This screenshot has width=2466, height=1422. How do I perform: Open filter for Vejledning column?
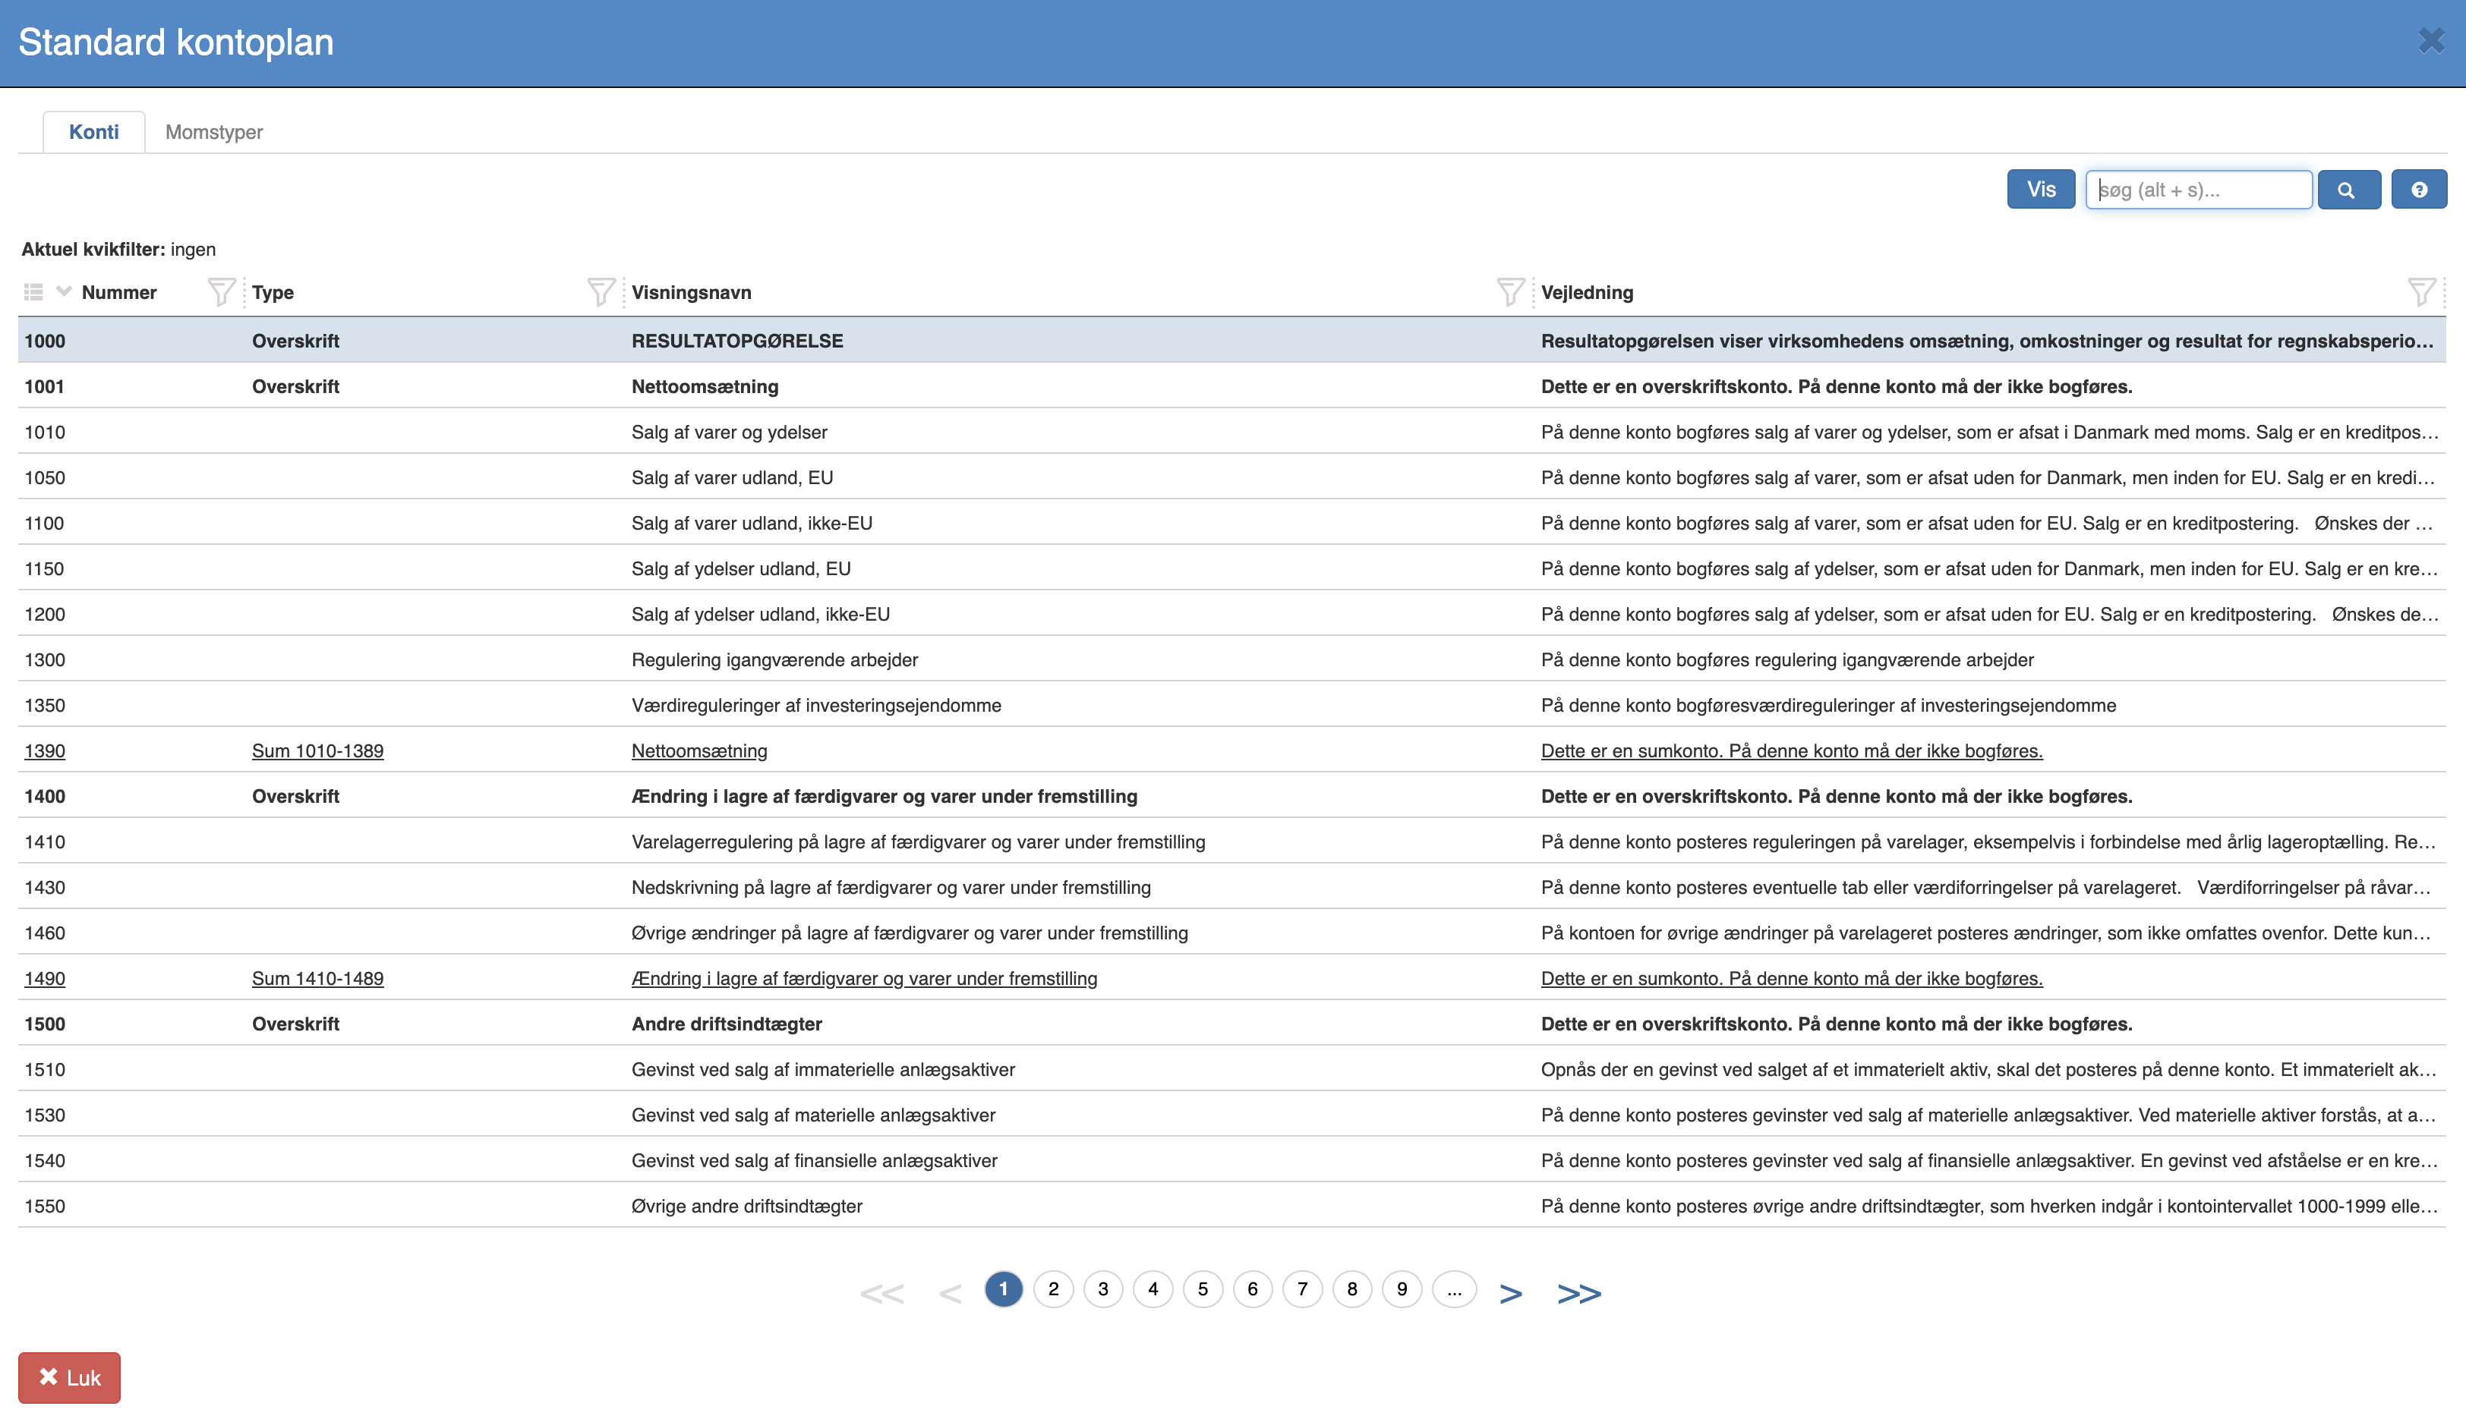(x=2421, y=292)
